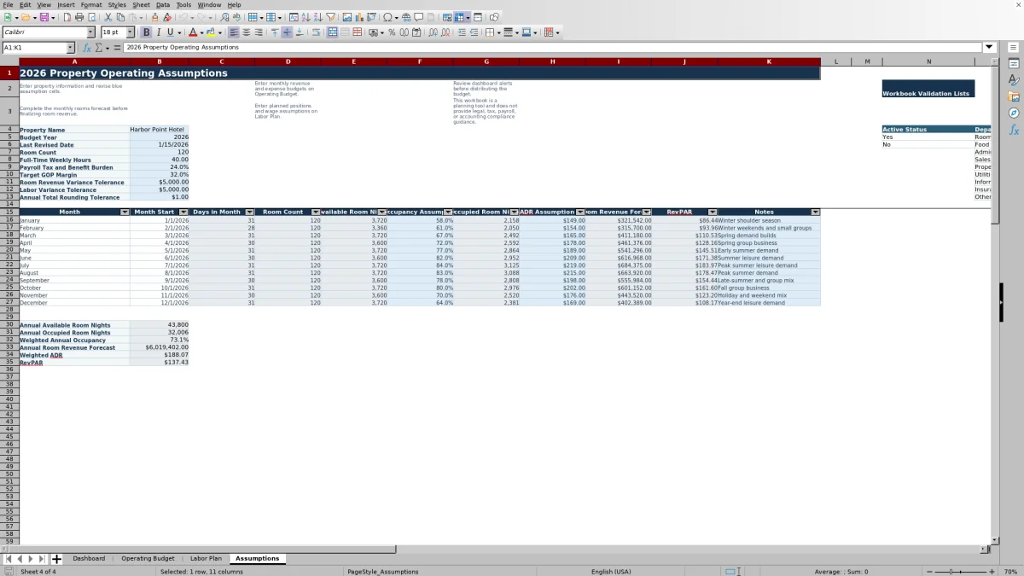Open the Data menu
This screenshot has width=1024, height=576.
[163, 5]
